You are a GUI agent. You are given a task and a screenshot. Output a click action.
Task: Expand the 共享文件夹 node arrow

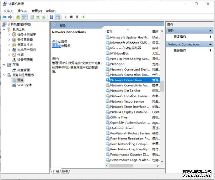[x=9, y=45]
